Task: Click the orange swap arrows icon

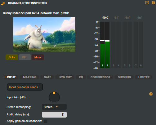Action: click(x=3, y=3)
